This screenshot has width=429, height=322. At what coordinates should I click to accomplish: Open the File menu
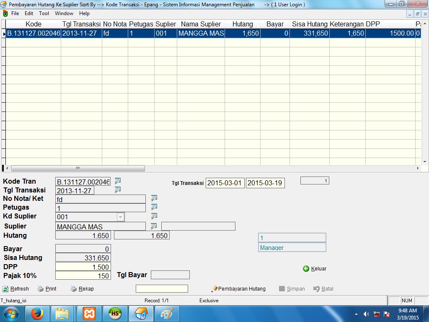(15, 13)
